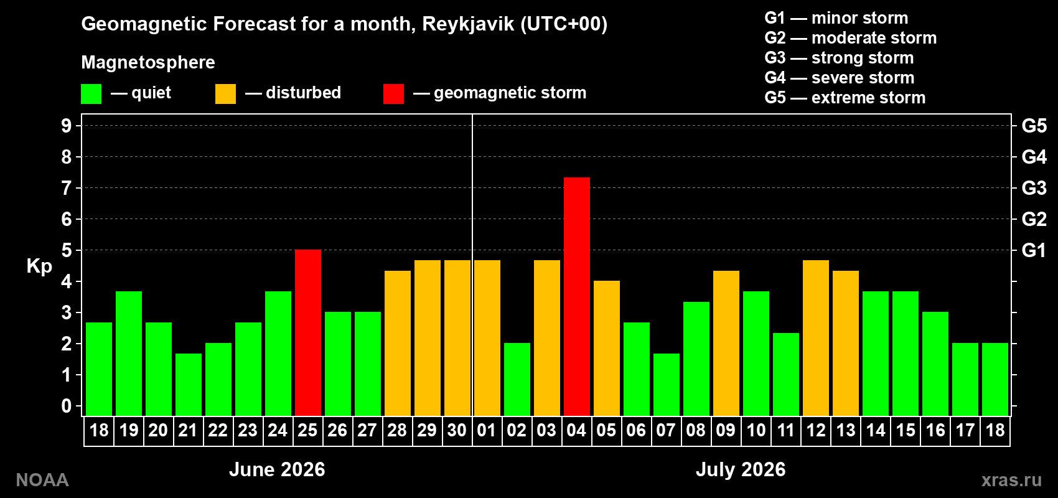Viewport: 1058px width, 498px height.
Task: Click date label 18 at the start of June
Action: (99, 430)
